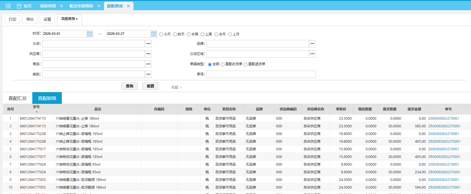
Task: Open the end date calendar picker
Action: (153, 34)
